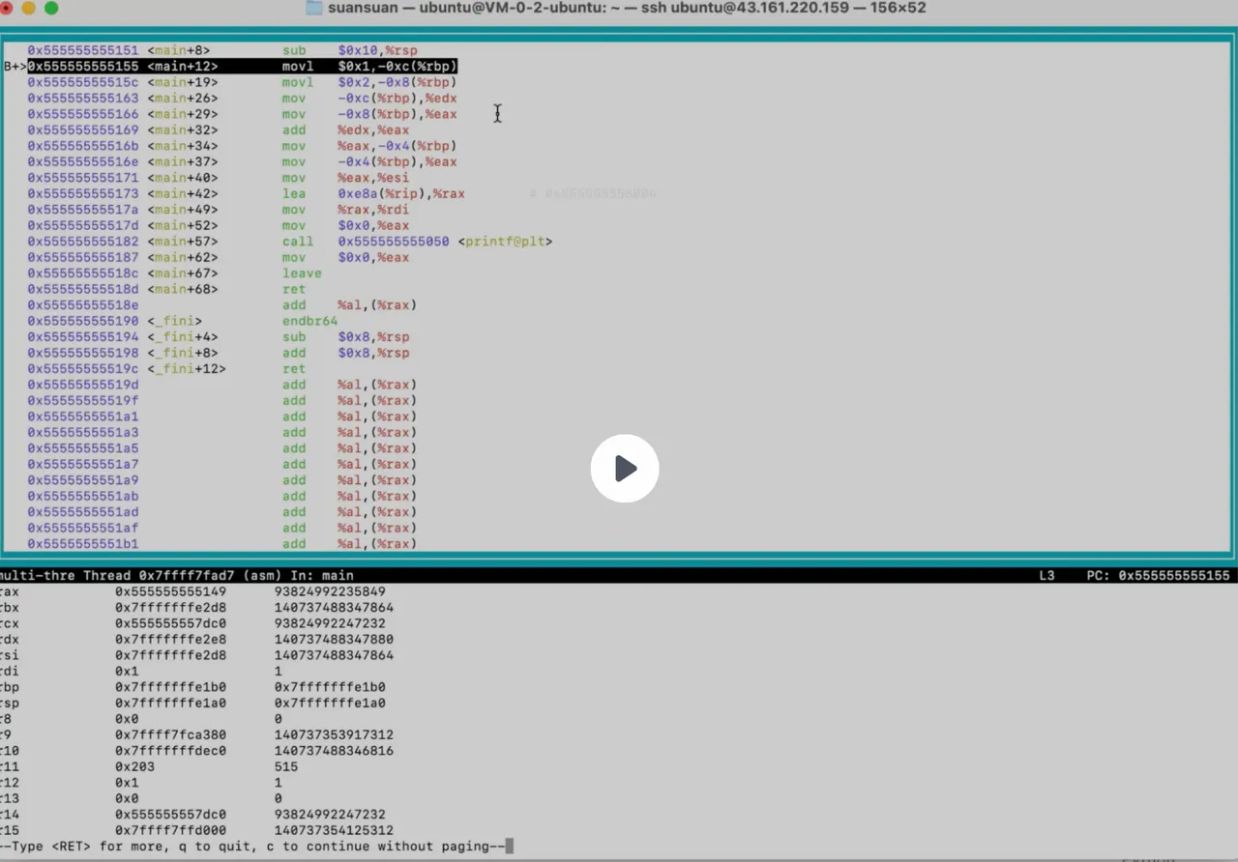The image size is (1238, 862).
Task: Click the <main+26> label
Action: point(183,99)
